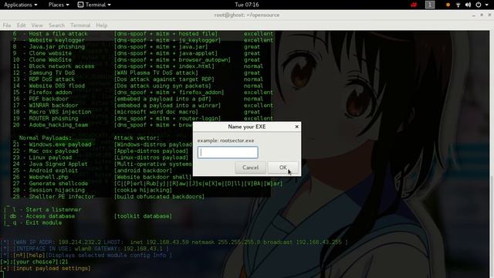Click the power icon in top bar
The width and height of the screenshot is (494, 278).
click(x=479, y=5)
